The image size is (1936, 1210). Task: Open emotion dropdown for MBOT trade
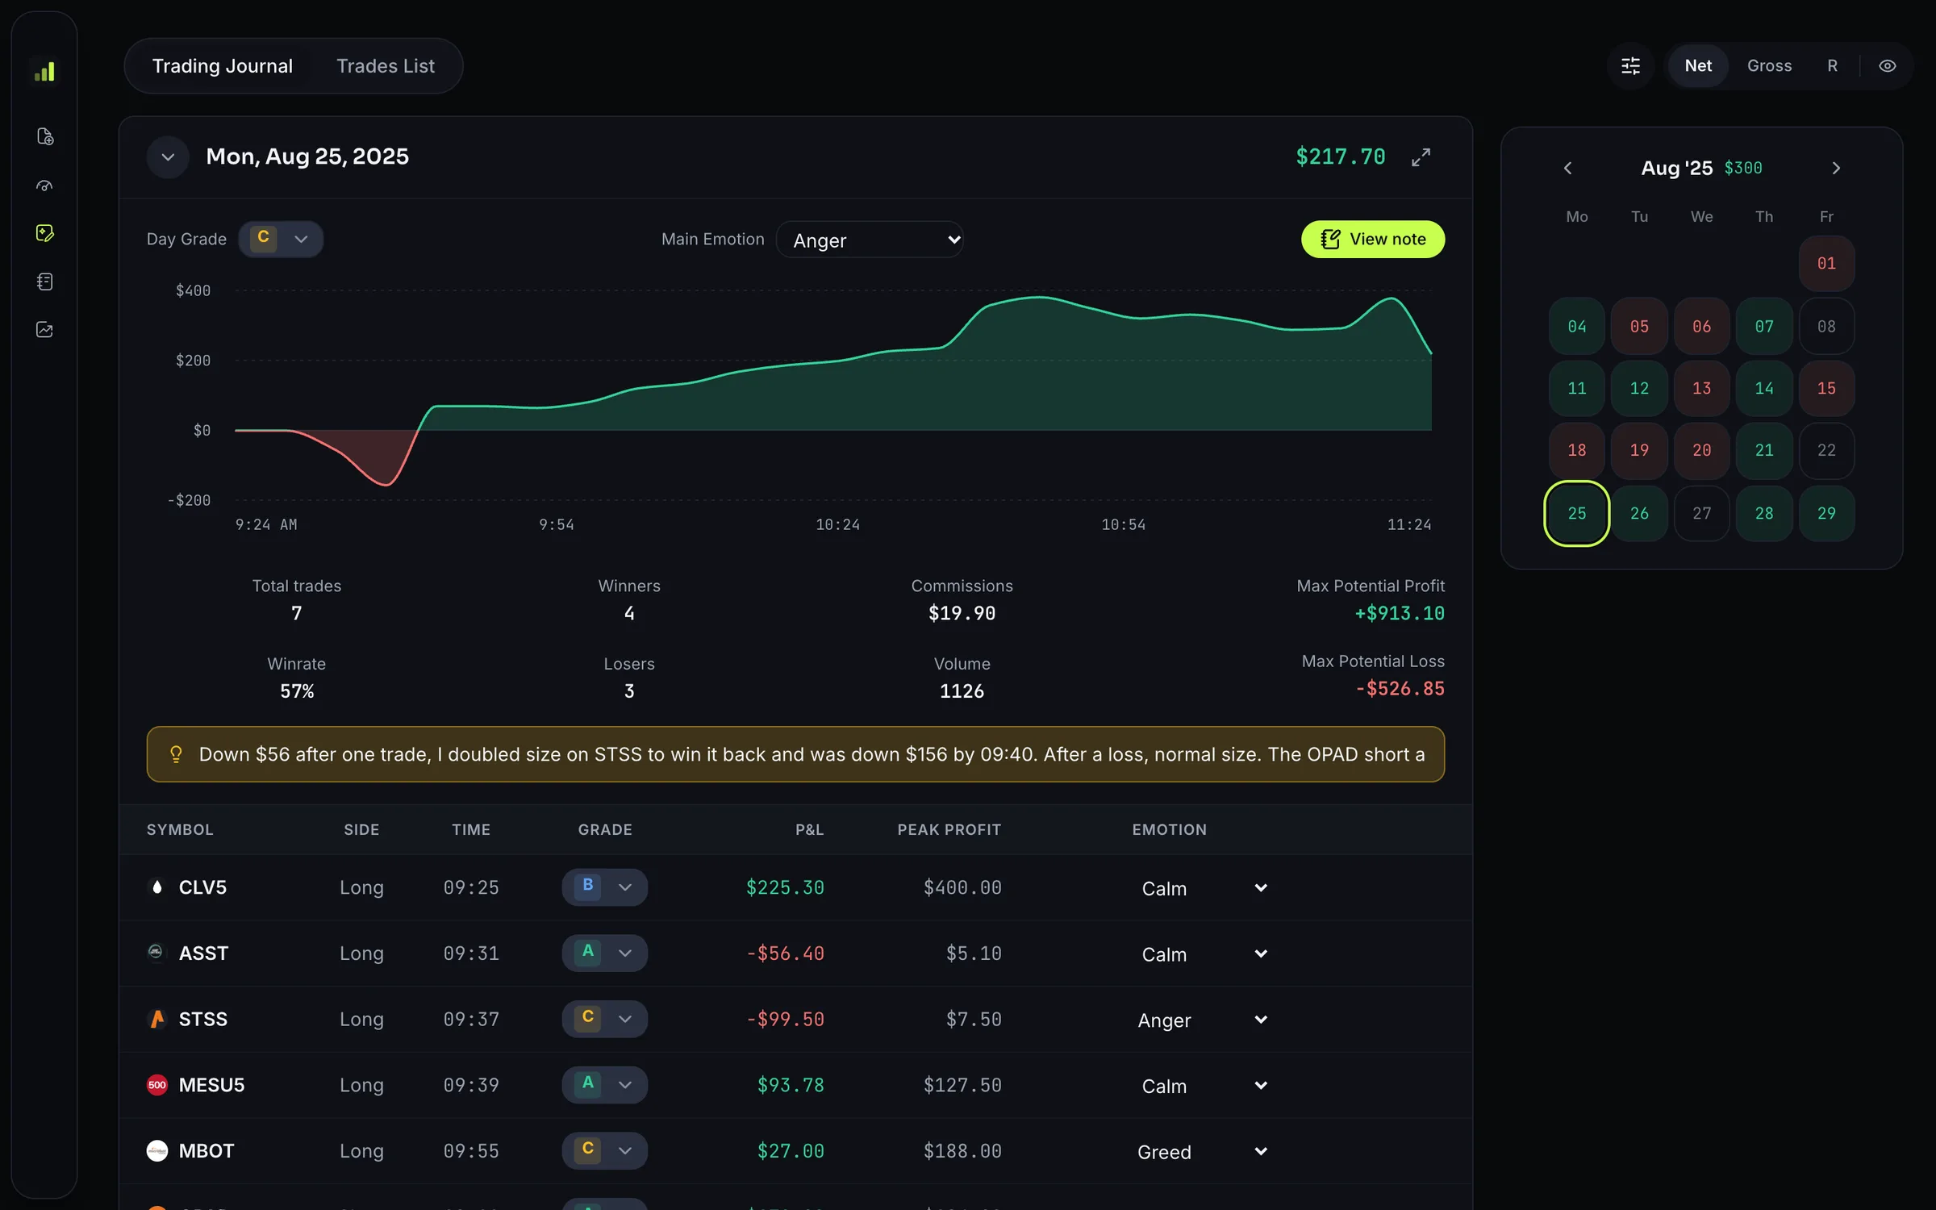coord(1202,1151)
